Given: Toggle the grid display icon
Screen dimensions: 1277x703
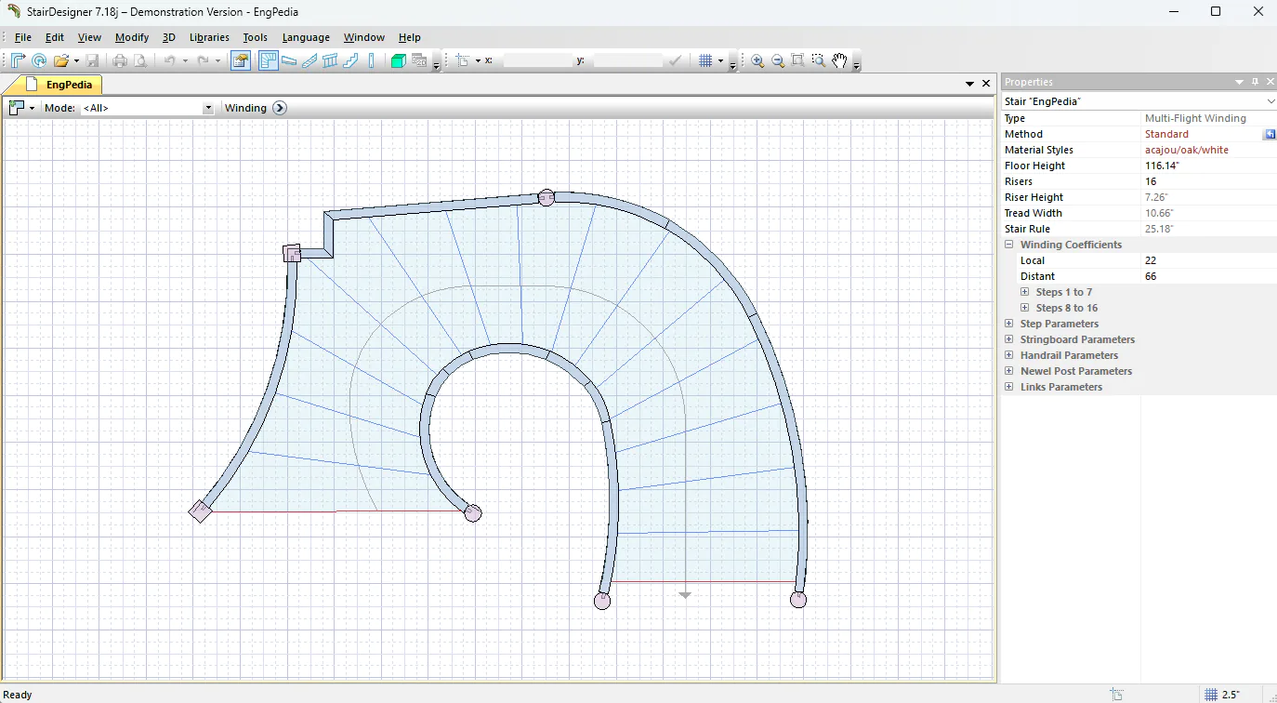Looking at the screenshot, I should pos(705,60).
